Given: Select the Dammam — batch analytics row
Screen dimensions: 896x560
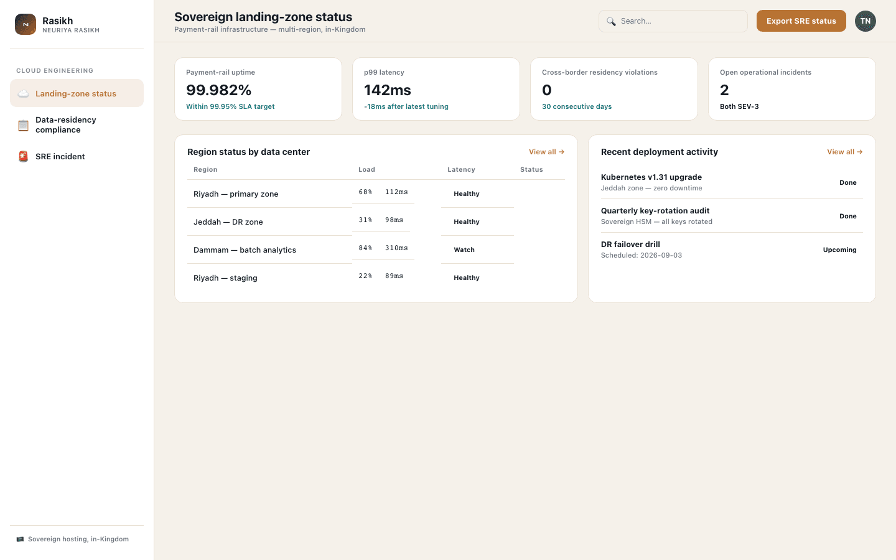Looking at the screenshot, I should 376,250.
